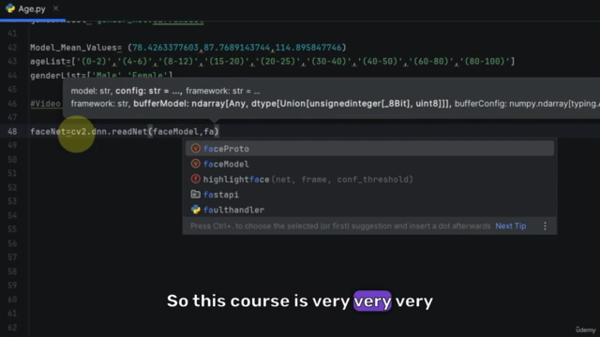600x337 pixels.
Task: Open the completion popup options menu
Action: click(x=545, y=226)
